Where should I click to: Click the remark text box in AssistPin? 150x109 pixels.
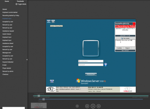[125, 43]
